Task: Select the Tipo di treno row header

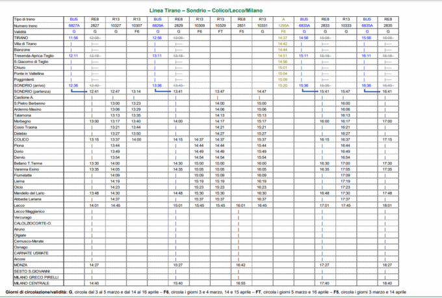Action: click(25, 20)
